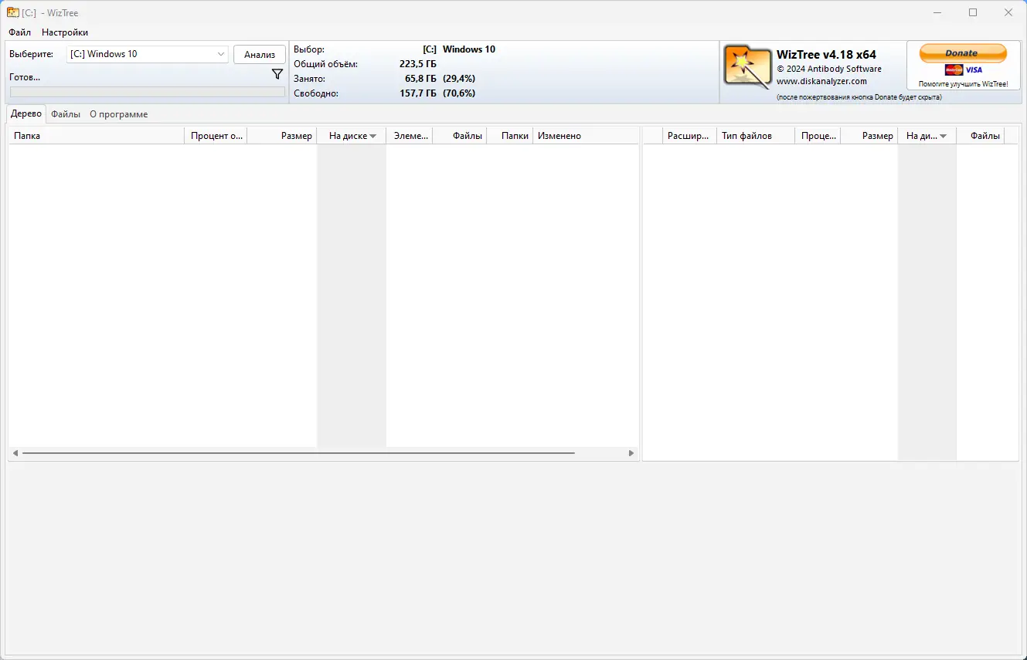The image size is (1027, 660).
Task: Sort by the Изменено column header
Action: point(585,136)
